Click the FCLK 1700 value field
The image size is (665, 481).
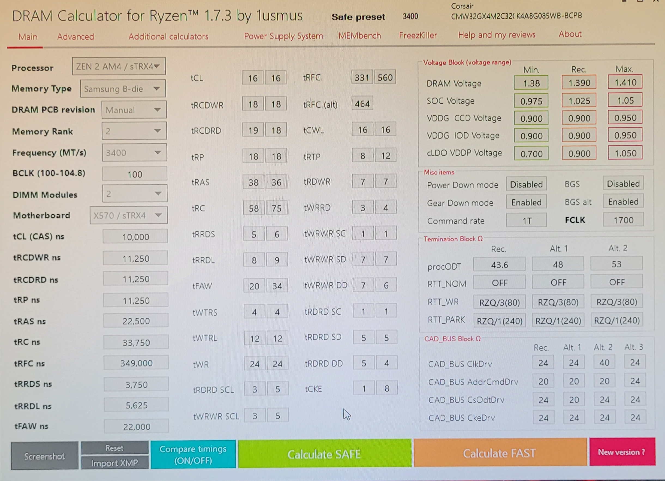pos(623,220)
